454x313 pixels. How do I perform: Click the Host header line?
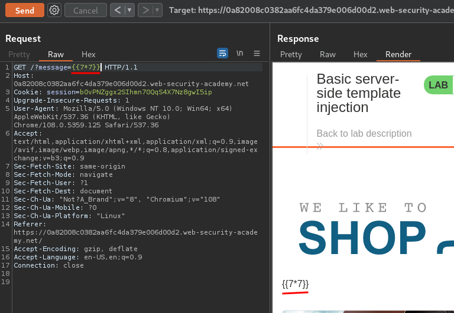pos(131,80)
